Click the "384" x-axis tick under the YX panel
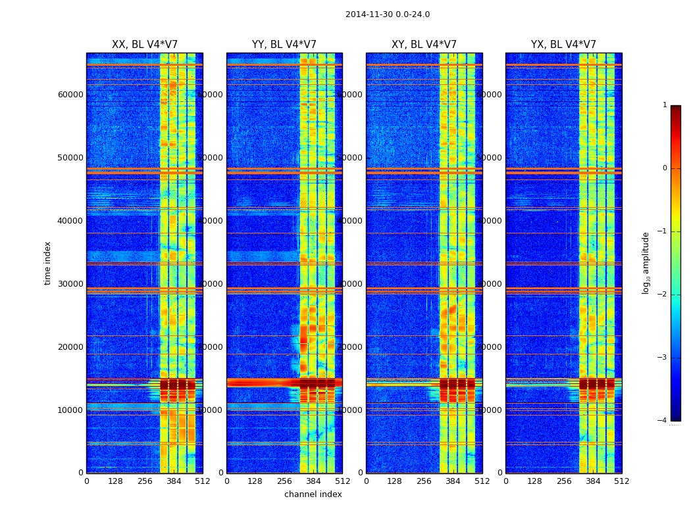The image size is (691, 526). (593, 481)
